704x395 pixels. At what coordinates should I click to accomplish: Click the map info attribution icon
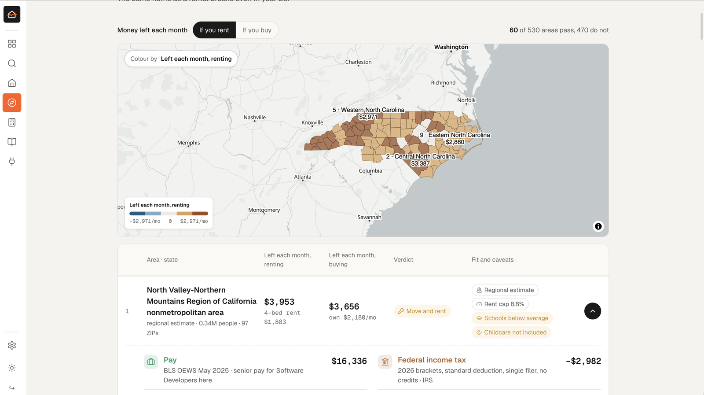click(598, 226)
